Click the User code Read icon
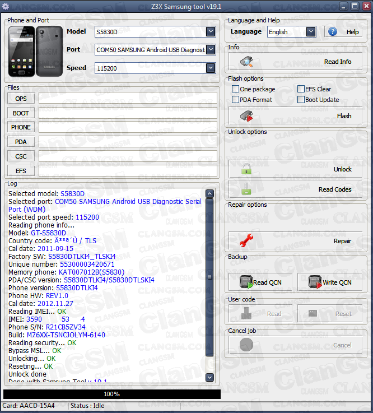373x413 pixels. coord(246,313)
